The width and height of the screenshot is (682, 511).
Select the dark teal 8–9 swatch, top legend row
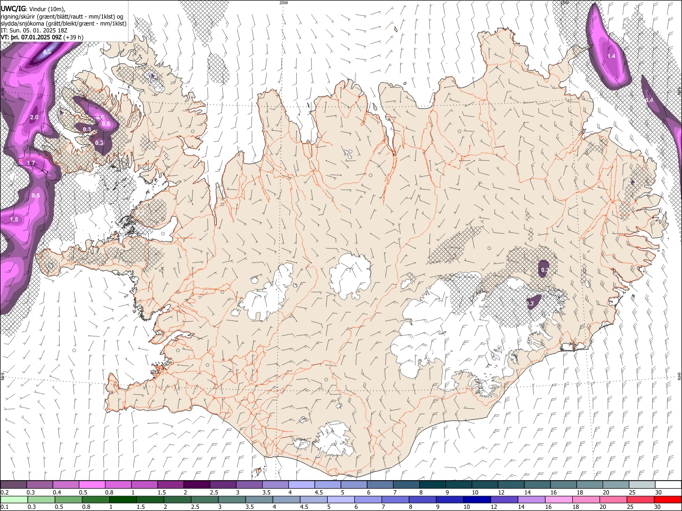click(433, 485)
